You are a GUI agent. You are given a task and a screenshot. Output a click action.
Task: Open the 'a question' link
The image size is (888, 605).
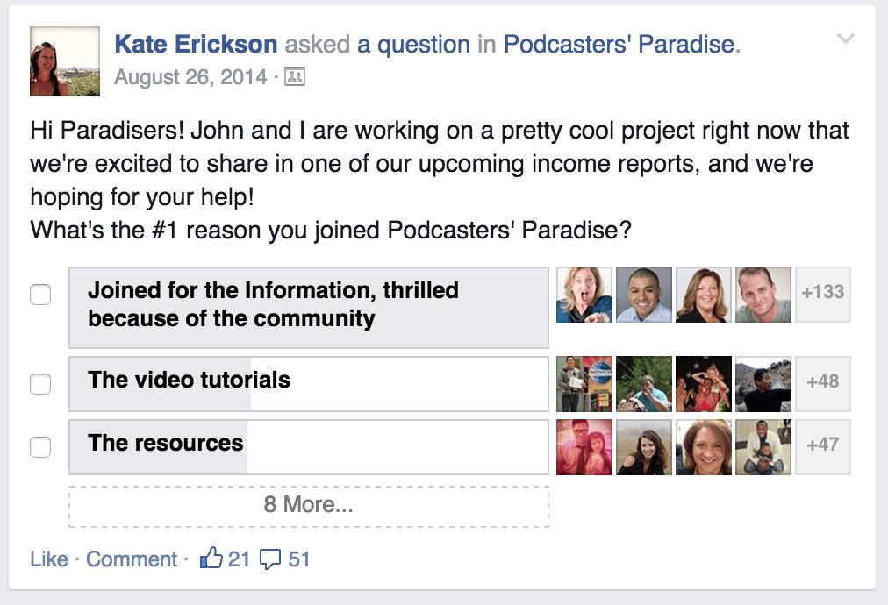413,44
